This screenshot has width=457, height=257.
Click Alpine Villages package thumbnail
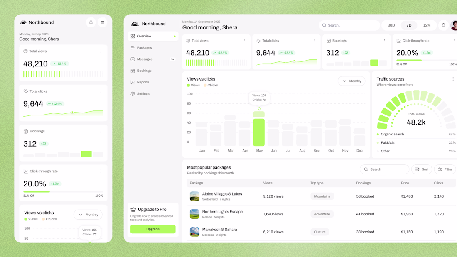pos(194,196)
